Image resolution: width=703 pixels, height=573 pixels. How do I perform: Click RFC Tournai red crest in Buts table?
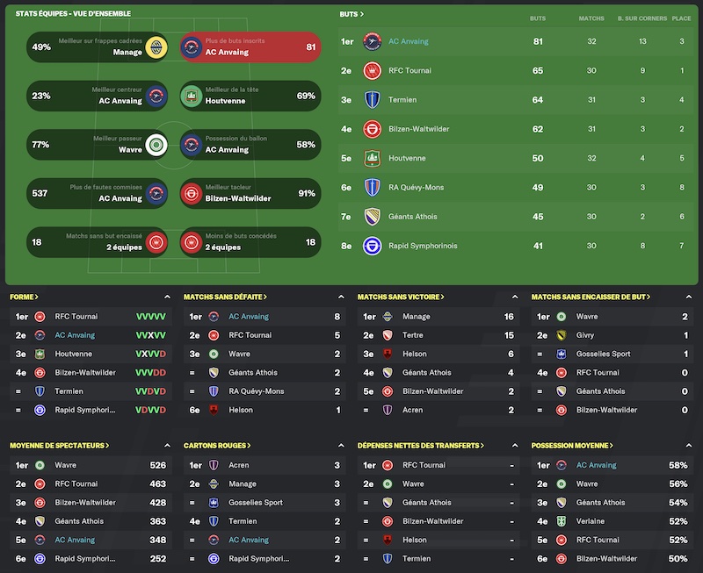point(372,71)
